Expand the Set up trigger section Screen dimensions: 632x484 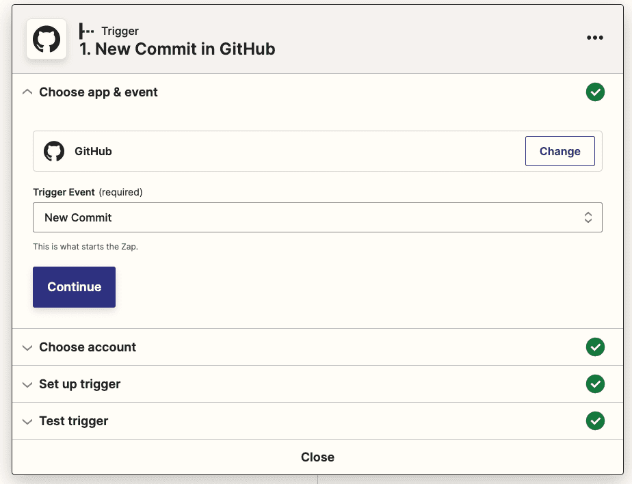[27, 385]
